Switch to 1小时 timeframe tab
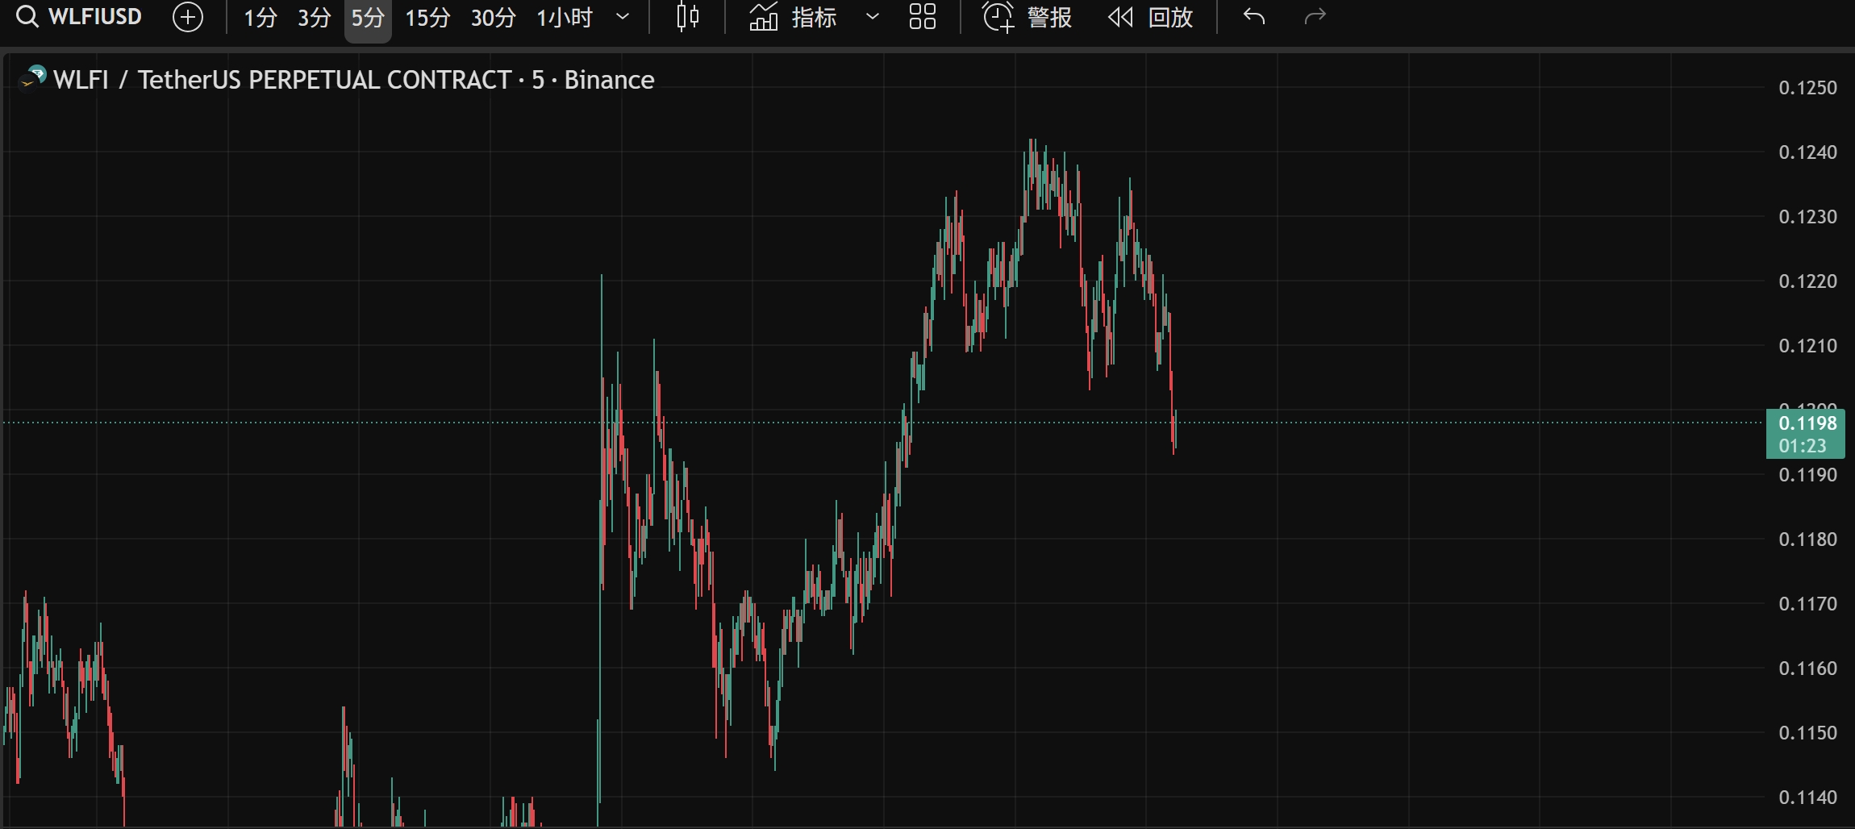This screenshot has height=829, width=1855. [565, 18]
